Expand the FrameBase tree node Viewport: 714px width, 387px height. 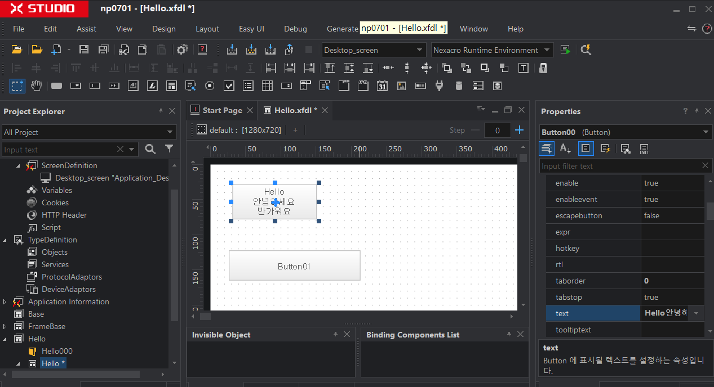[x=5, y=326]
